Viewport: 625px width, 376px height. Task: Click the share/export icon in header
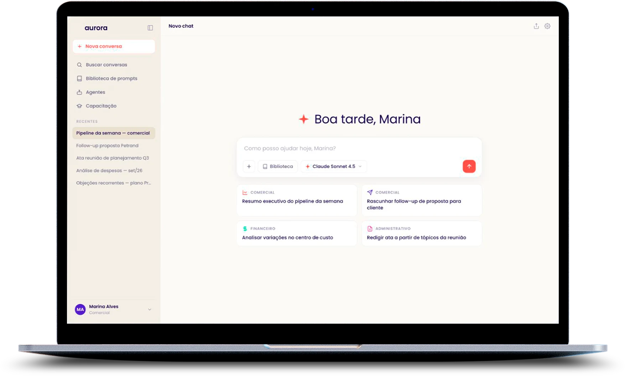pos(536,26)
